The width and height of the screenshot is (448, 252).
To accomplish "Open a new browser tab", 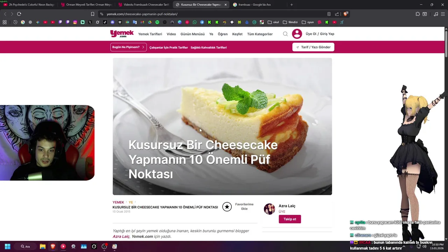I will 292,5.
